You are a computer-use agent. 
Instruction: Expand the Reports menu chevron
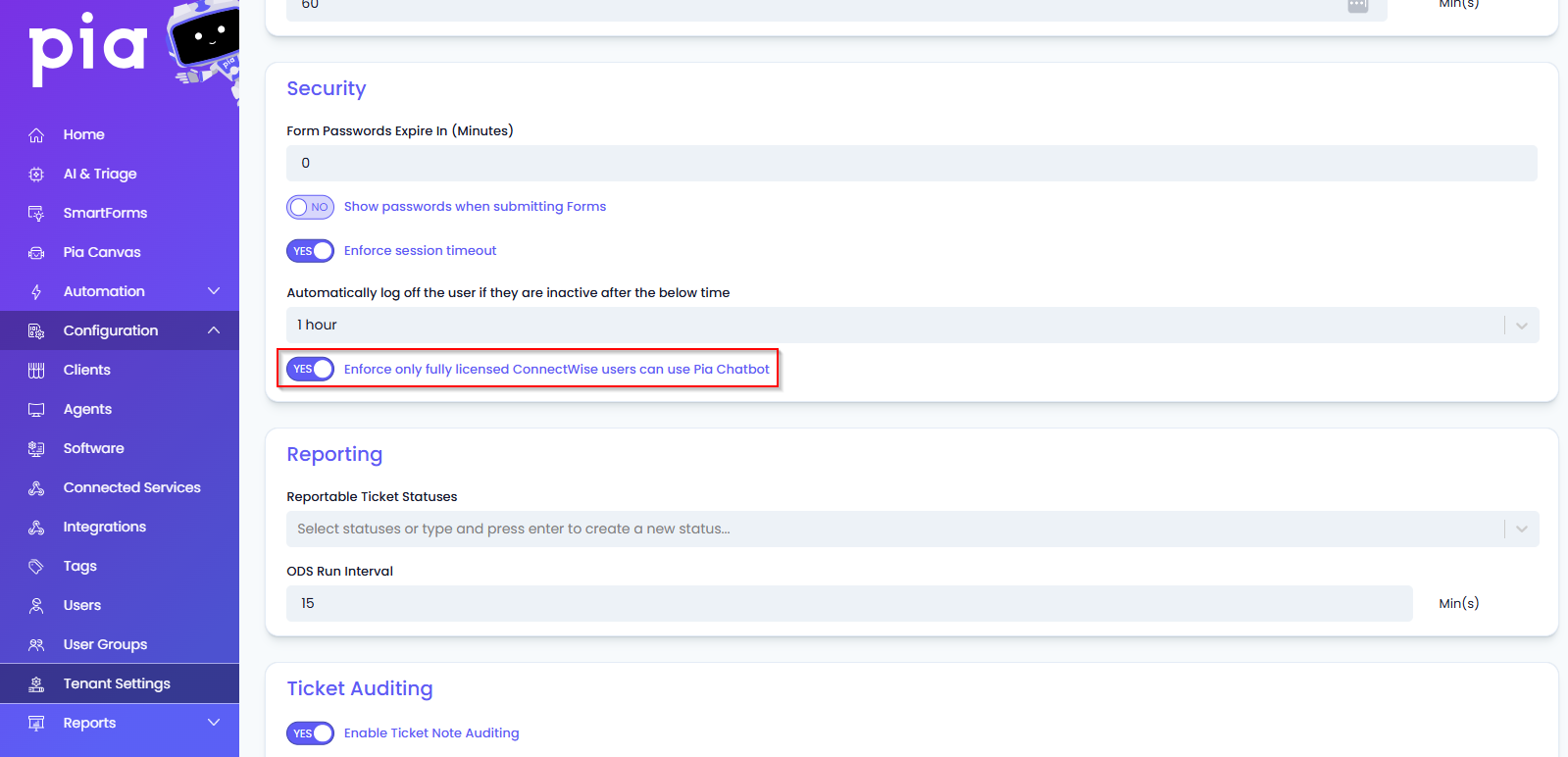pos(214,723)
